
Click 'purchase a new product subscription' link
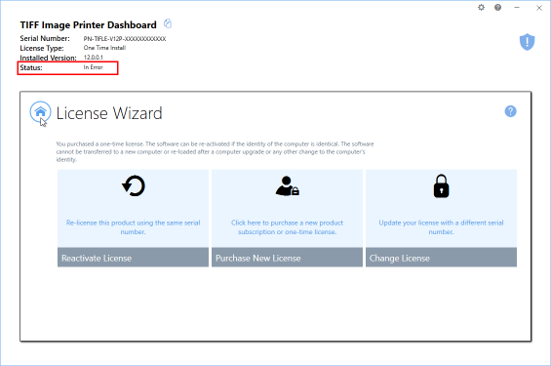coord(287,227)
